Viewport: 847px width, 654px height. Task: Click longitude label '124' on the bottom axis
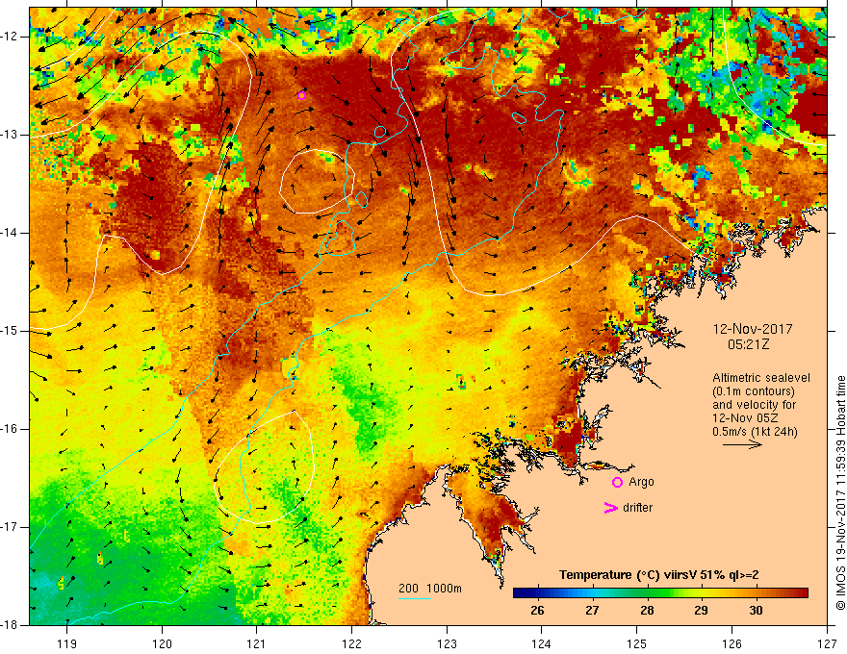click(x=542, y=643)
